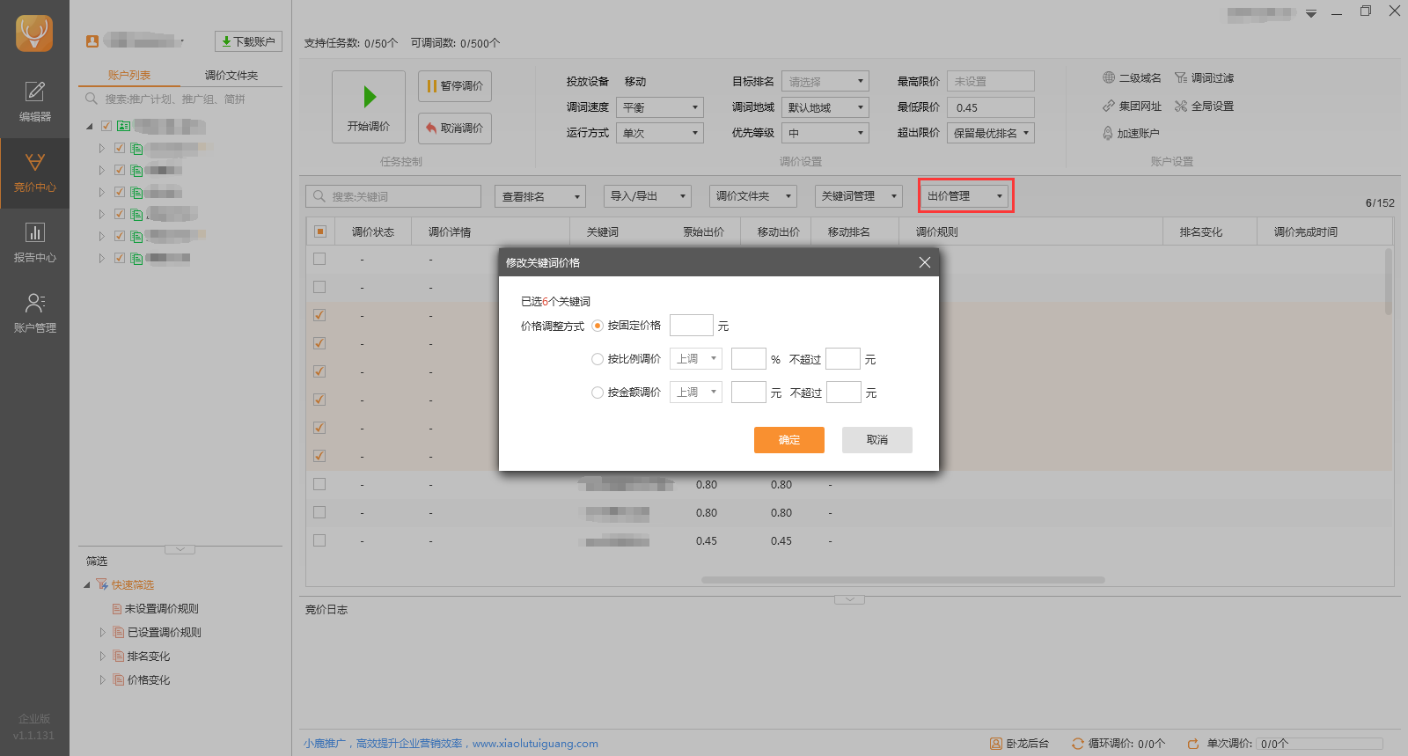Click the vertical table scrollbar
This screenshot has height=756, width=1408.
(x=1389, y=282)
